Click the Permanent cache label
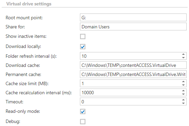Screen dimensions: 189x126 (23, 74)
